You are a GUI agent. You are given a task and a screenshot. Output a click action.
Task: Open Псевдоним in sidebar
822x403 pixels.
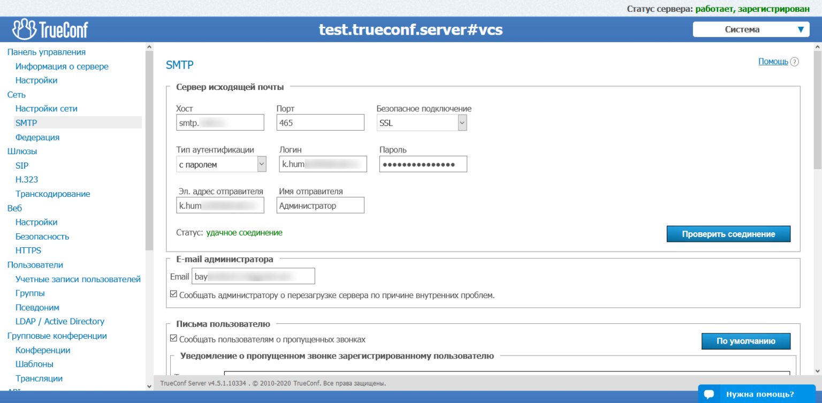tap(37, 307)
